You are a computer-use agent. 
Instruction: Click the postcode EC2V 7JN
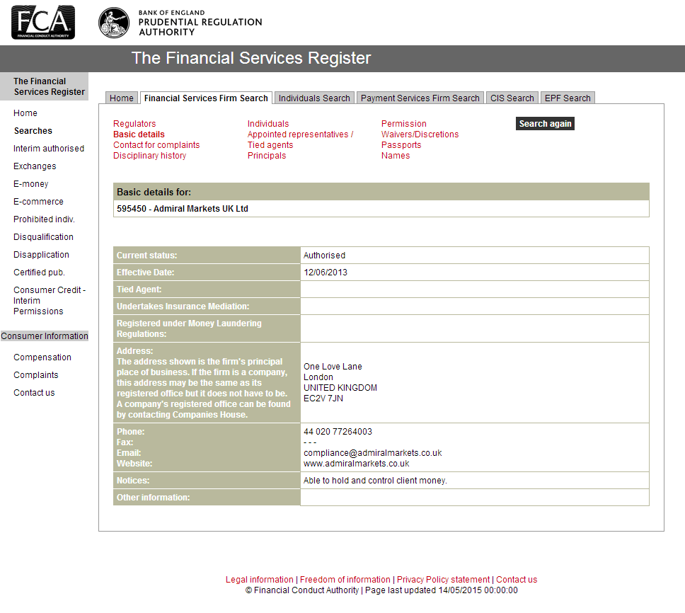pyautogui.click(x=323, y=398)
